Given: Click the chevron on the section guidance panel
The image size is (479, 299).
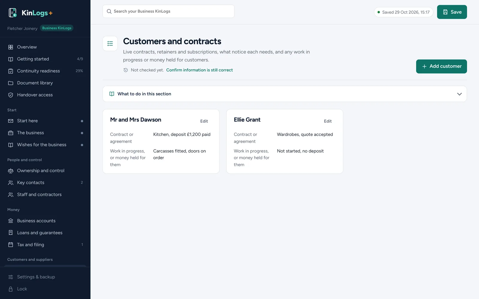Looking at the screenshot, I should pos(459,94).
